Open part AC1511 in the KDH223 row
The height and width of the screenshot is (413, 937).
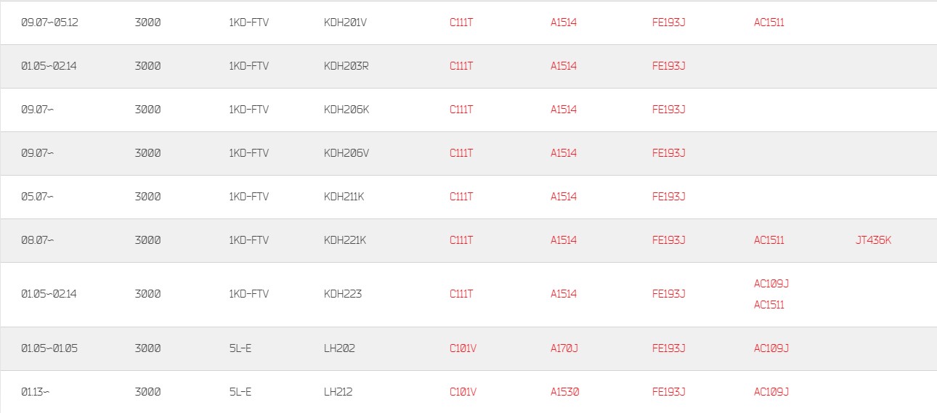point(769,305)
